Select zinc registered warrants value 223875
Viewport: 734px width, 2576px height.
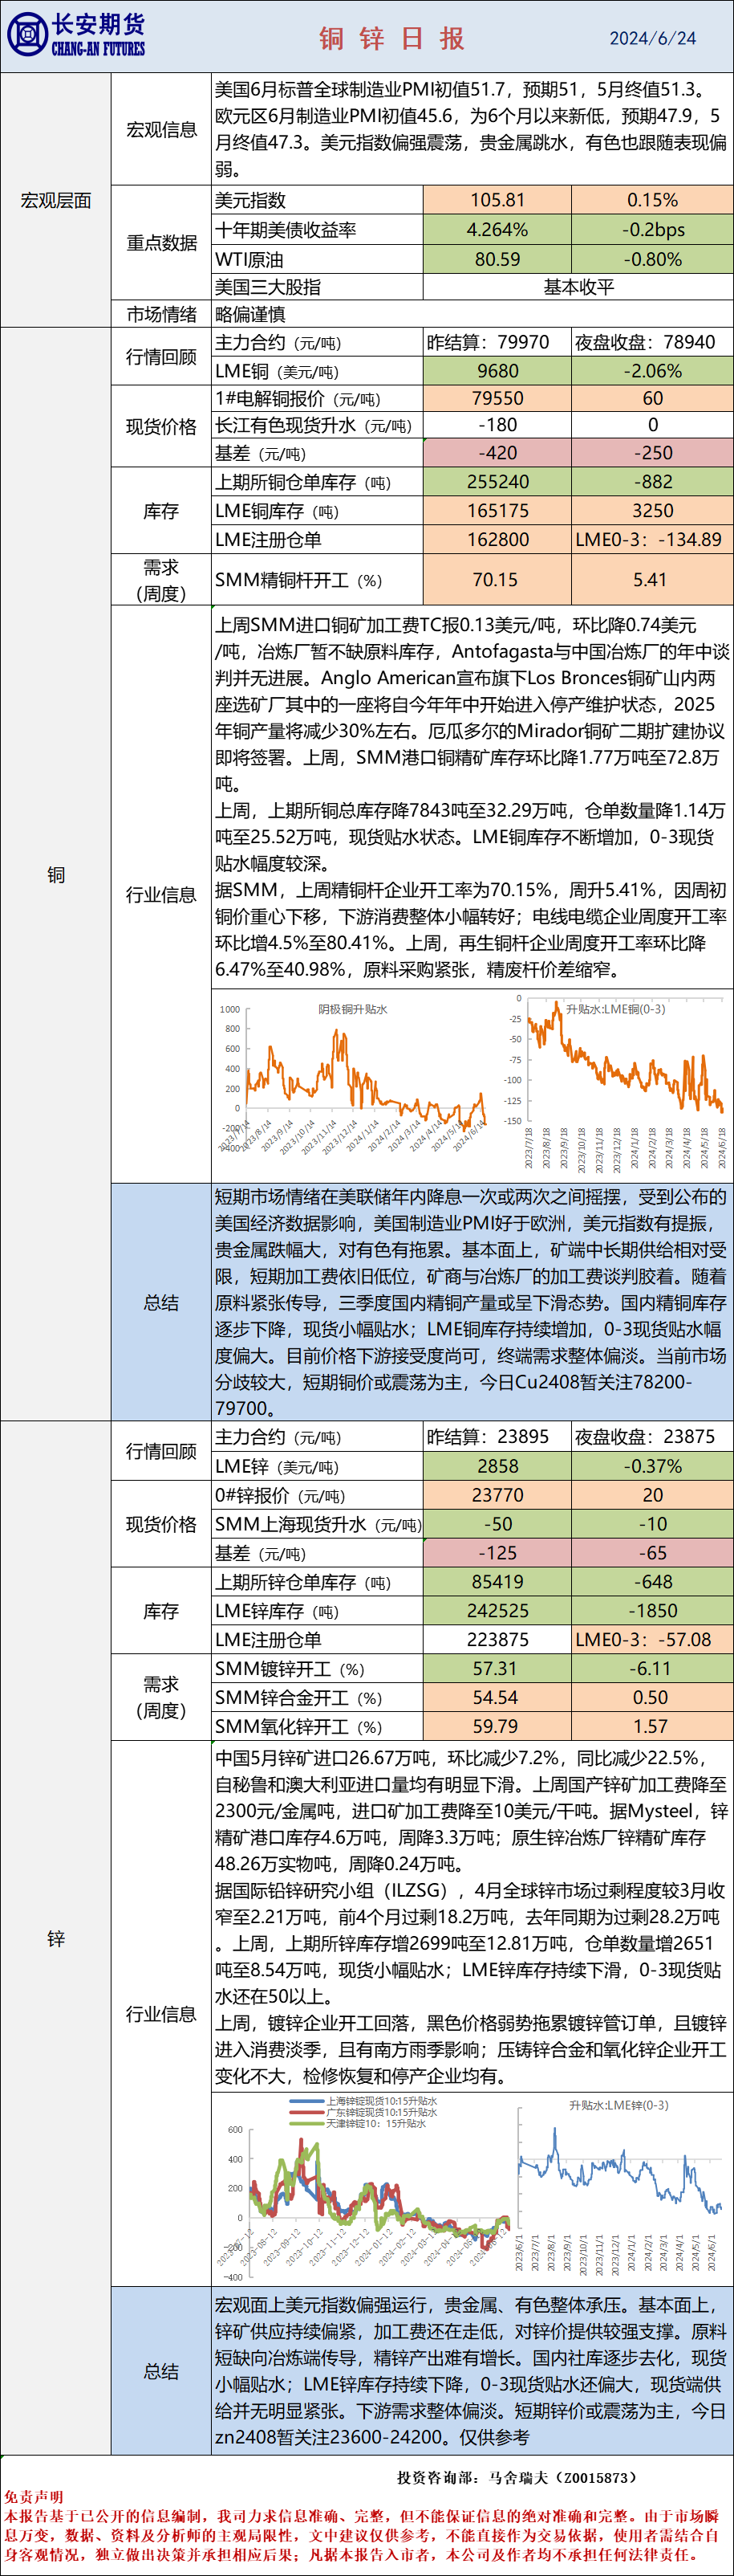click(497, 1640)
